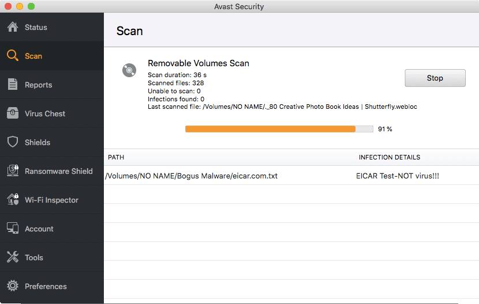Viewport: 479px width, 304px height.
Task: Click the Ransomware Shield icon
Action: [x=13, y=170]
